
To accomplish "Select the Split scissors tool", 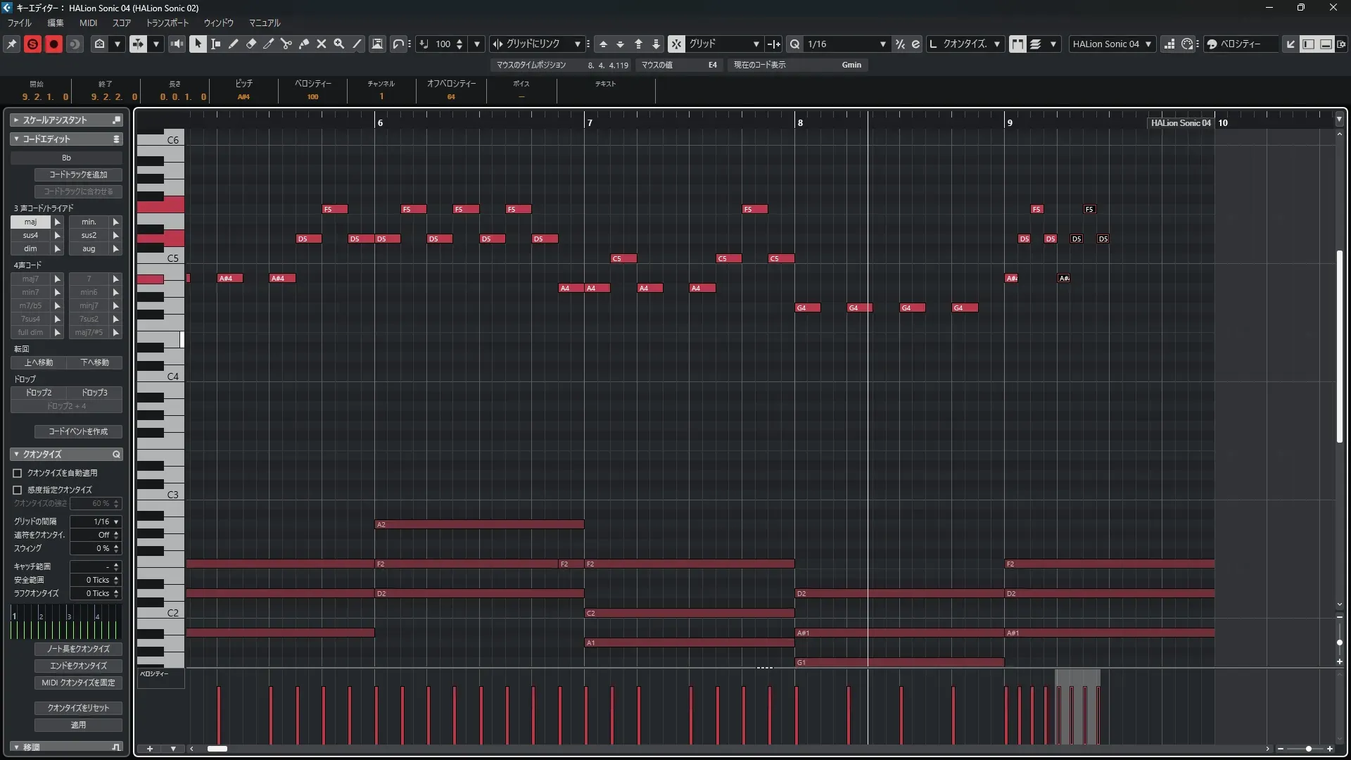I will [286, 44].
